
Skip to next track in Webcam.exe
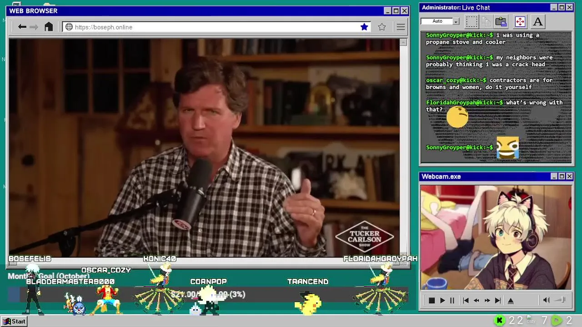tap(498, 300)
